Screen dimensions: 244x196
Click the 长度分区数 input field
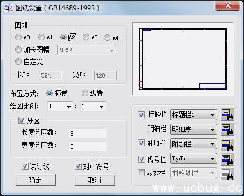88,134
